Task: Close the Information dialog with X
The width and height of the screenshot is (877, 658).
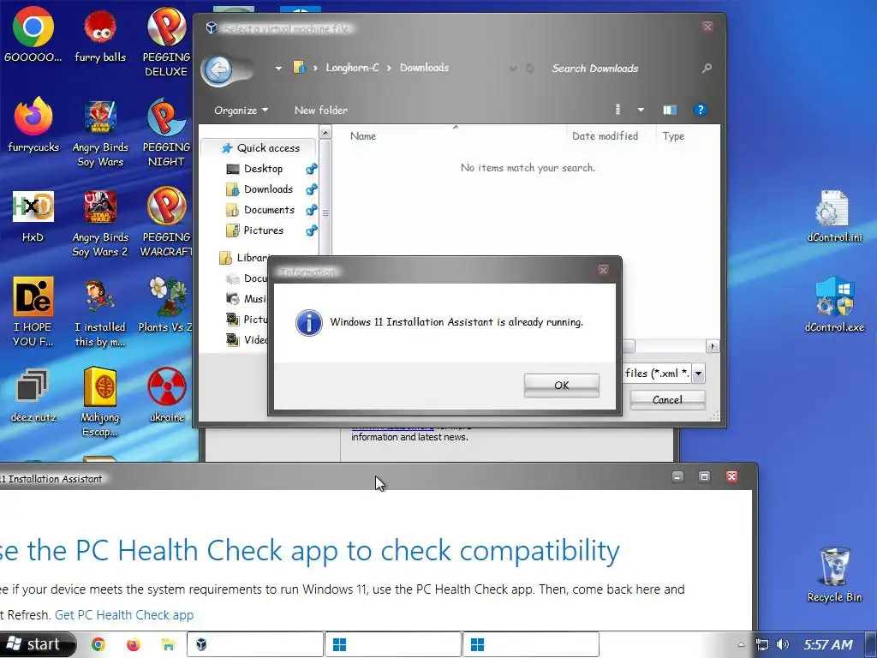Action: click(603, 270)
